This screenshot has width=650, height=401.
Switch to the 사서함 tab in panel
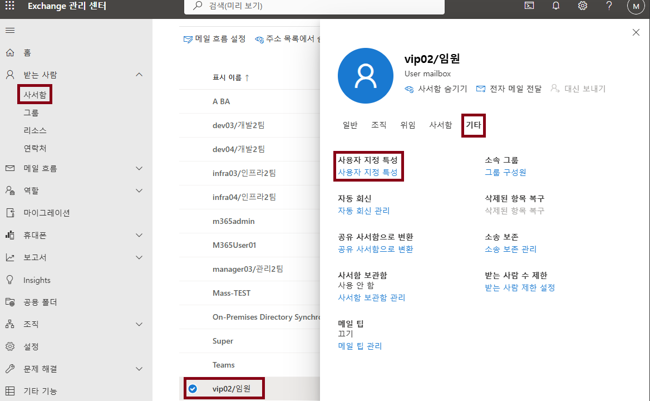440,125
